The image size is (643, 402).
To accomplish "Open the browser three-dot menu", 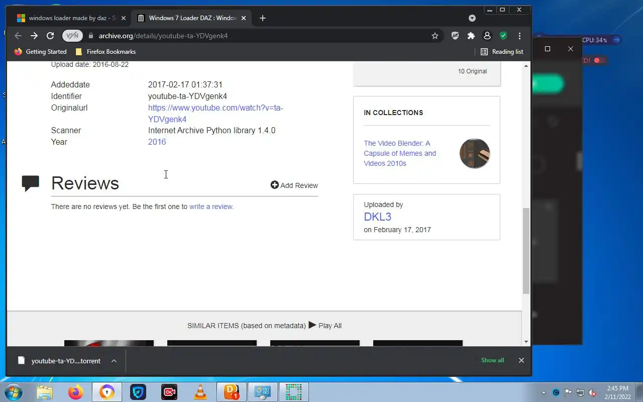I will coord(519,36).
